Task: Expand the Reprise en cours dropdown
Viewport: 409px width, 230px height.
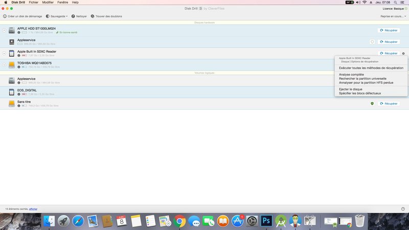Action: point(393,16)
